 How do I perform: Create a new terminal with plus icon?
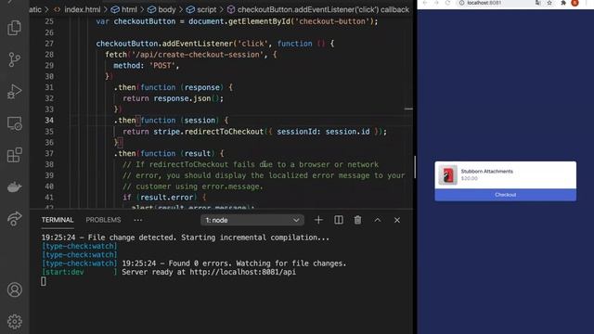(318, 220)
